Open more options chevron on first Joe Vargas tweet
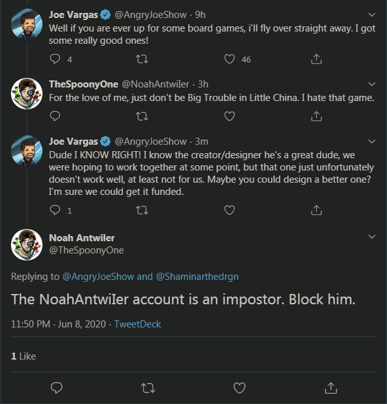This screenshot has width=387, height=404. pos(371,14)
